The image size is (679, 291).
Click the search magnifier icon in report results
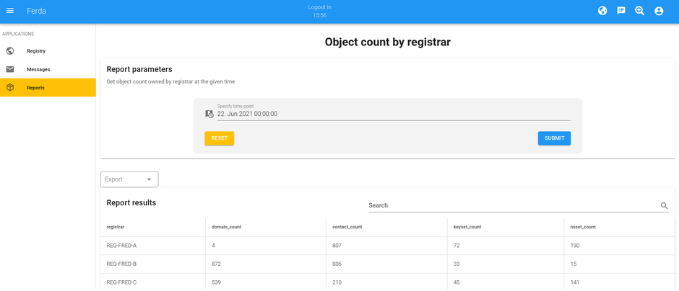point(665,205)
